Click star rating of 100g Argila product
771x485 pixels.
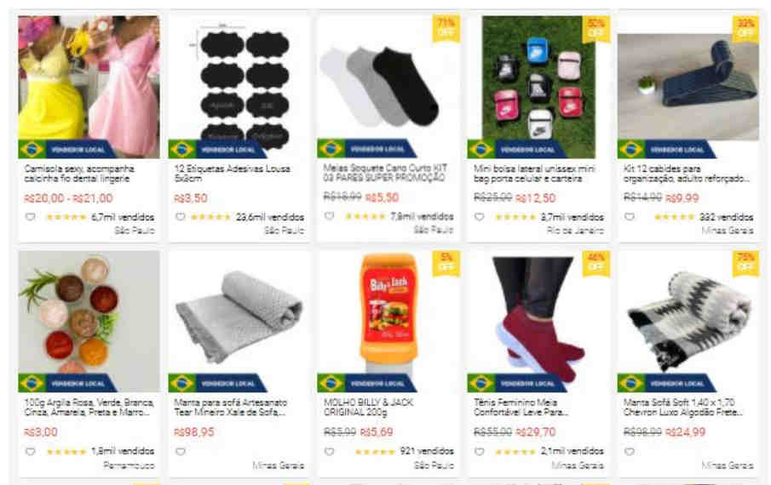point(66,452)
